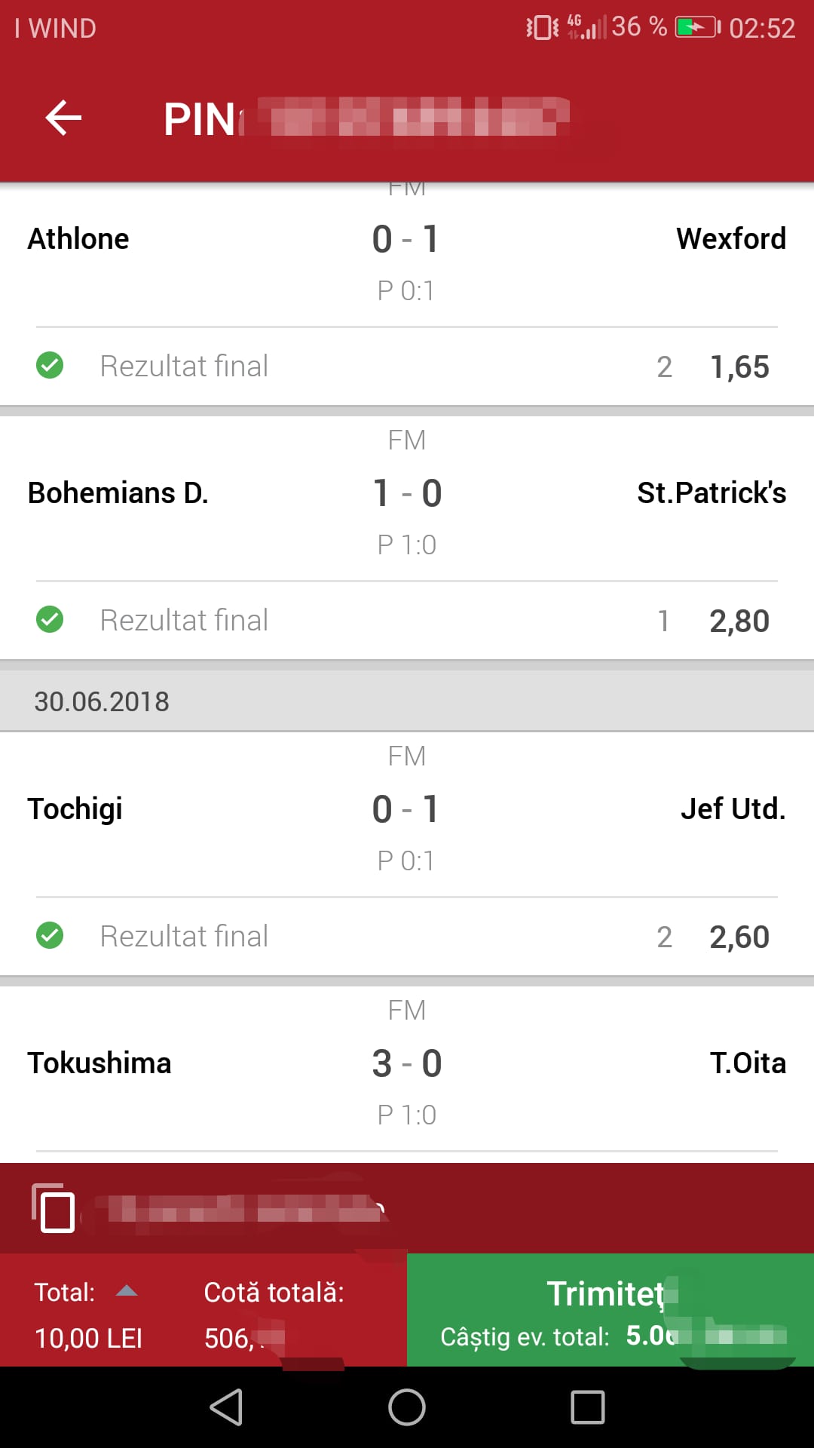Tap the Tochigi 0 - 1 Jef Utd. score
This screenshot has height=1448, width=814.
(405, 809)
